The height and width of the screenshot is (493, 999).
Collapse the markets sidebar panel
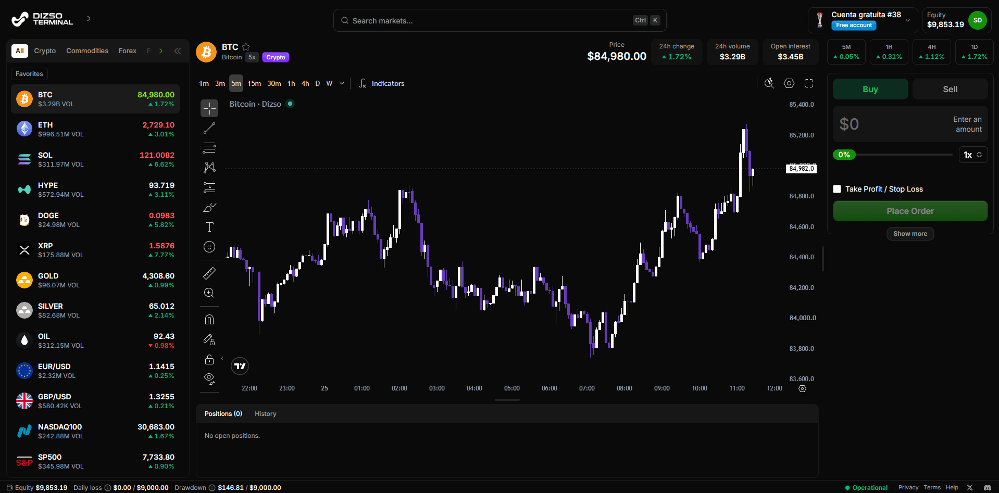pyautogui.click(x=178, y=51)
